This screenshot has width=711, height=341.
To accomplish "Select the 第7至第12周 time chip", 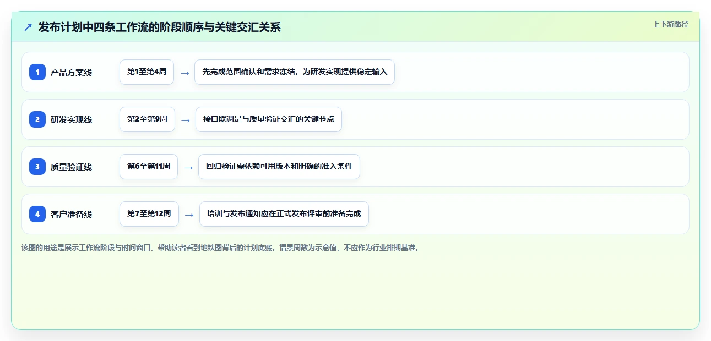I will click(149, 214).
